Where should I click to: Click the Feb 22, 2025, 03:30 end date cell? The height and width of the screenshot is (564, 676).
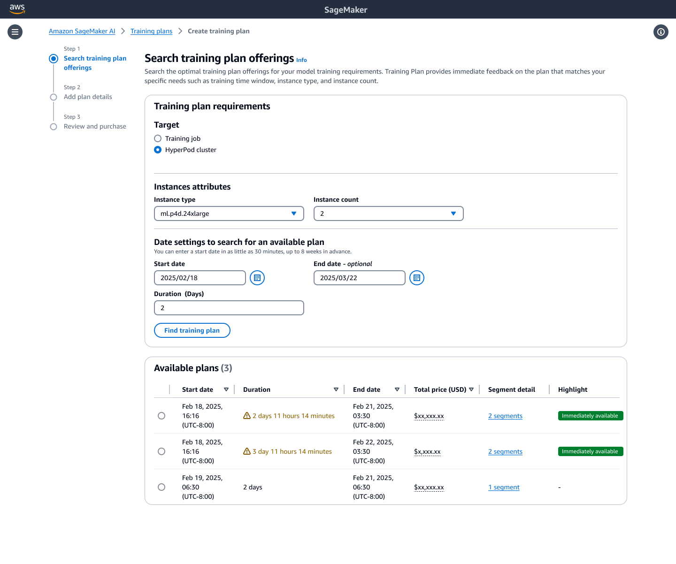[373, 451]
